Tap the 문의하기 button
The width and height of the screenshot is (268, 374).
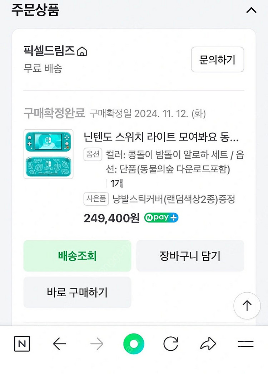tap(217, 59)
